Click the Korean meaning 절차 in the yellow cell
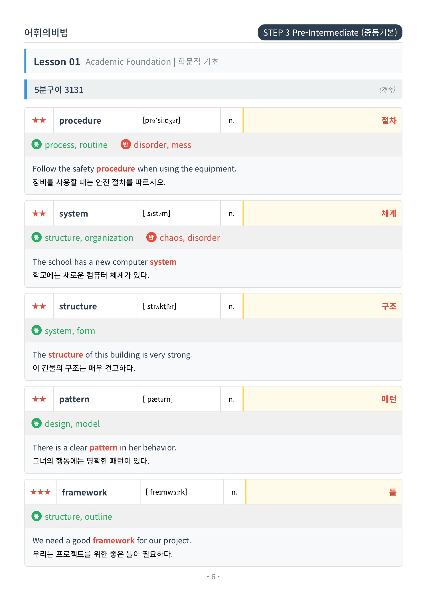This screenshot has height=606, width=427. point(389,121)
